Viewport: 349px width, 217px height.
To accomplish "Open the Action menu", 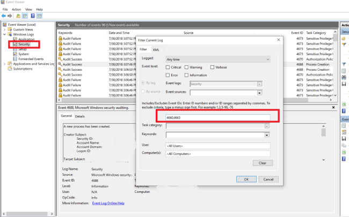I will point(17,9).
